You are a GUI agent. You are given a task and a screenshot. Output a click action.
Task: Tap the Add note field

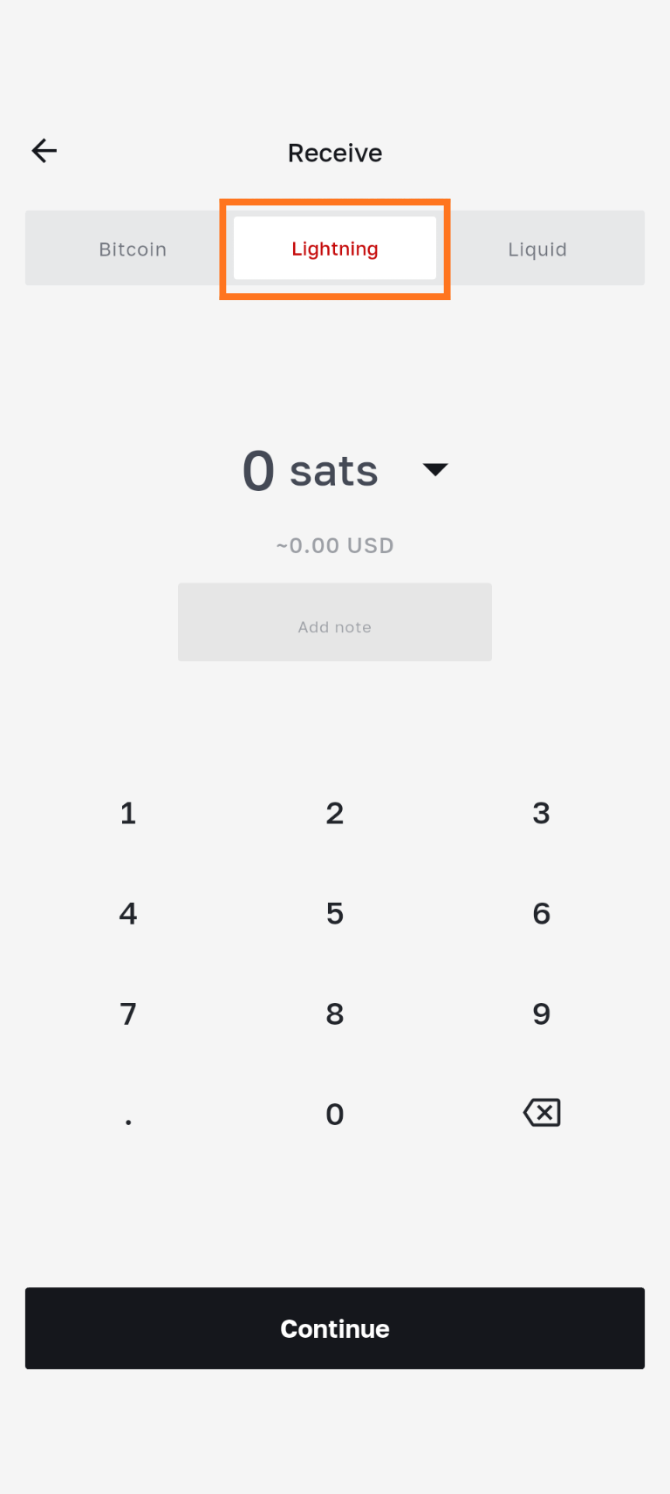tap(335, 623)
